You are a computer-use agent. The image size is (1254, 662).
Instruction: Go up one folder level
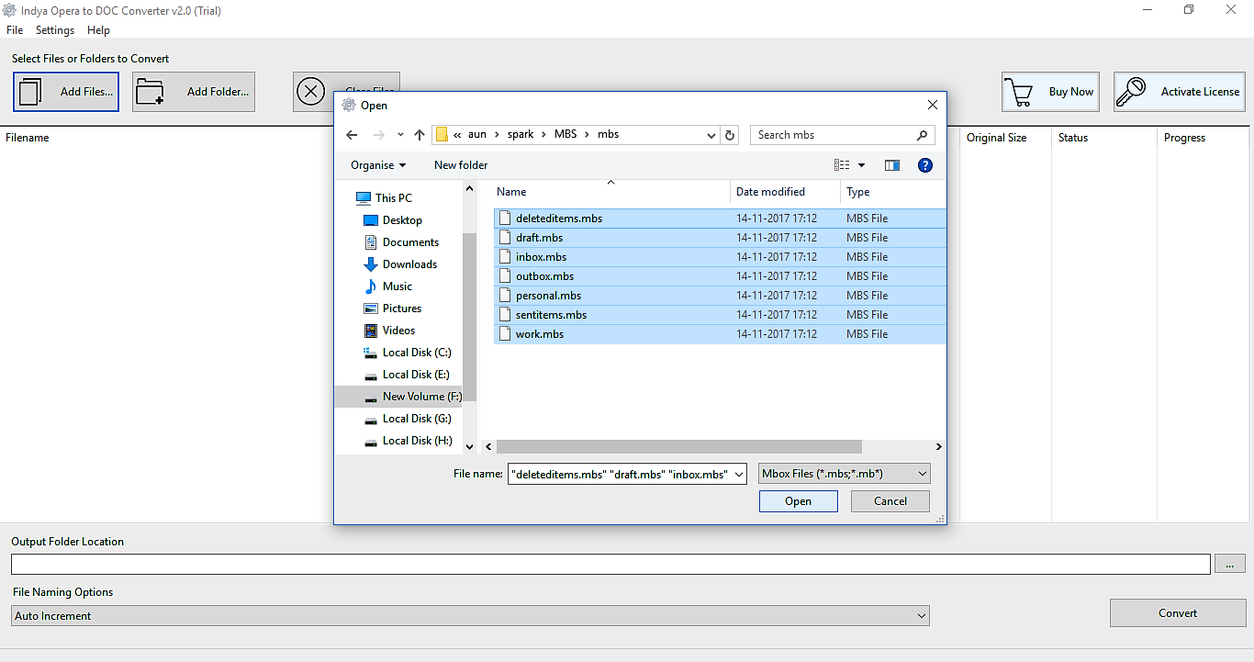click(x=420, y=135)
